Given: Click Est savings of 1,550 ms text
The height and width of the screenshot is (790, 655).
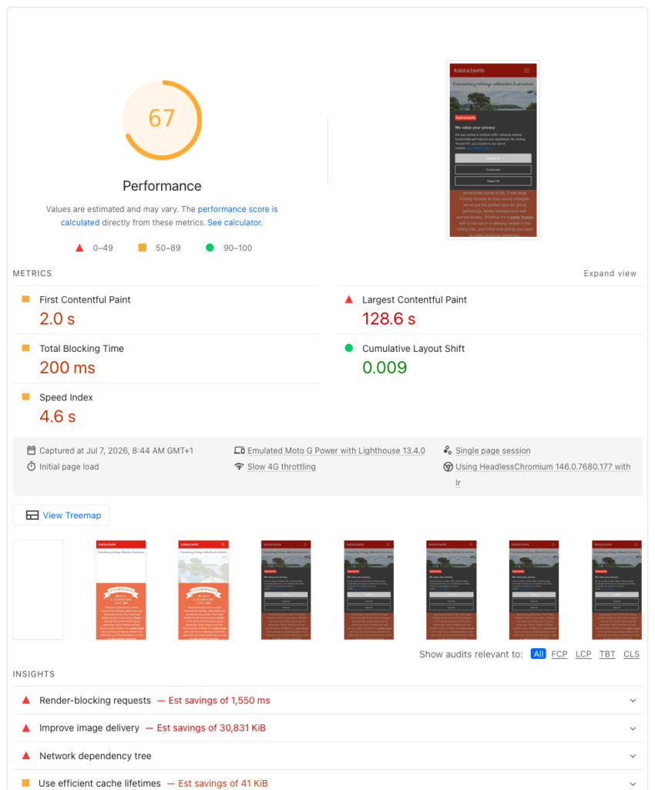Looking at the screenshot, I should pyautogui.click(x=219, y=701).
